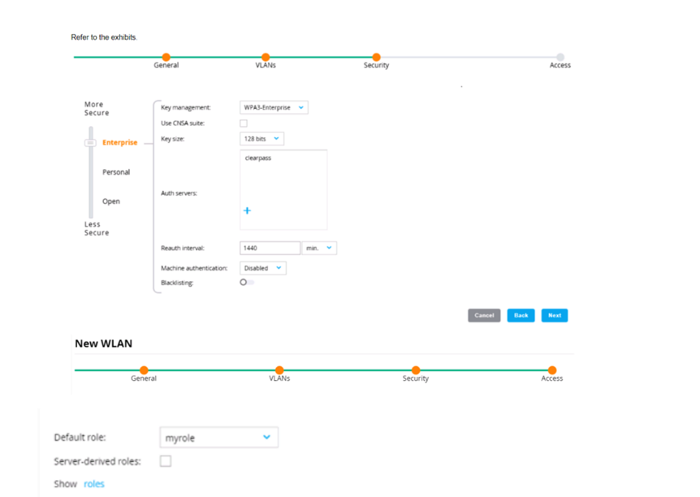Select the Open security level
700x497 pixels.
111,201
